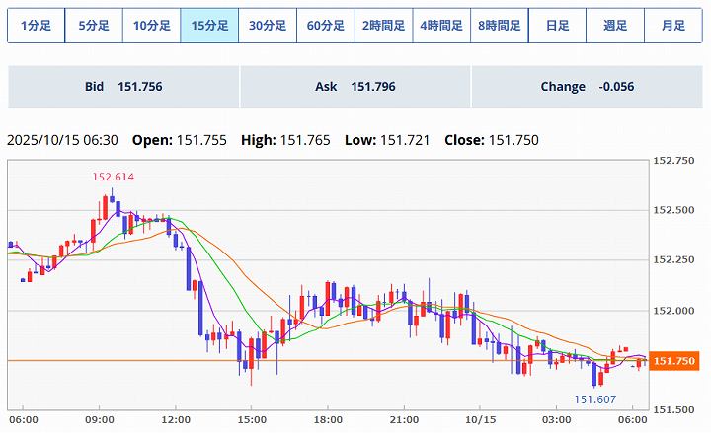
Task: Click the active 15分足 tab
Action: click(x=209, y=26)
